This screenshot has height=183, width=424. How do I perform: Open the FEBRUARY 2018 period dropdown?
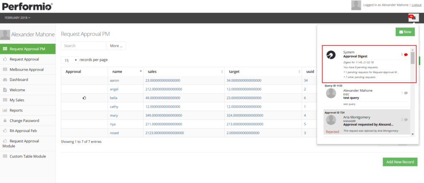[17, 18]
